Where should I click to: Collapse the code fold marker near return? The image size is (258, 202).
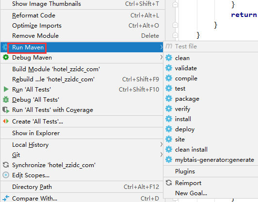[x=175, y=4]
